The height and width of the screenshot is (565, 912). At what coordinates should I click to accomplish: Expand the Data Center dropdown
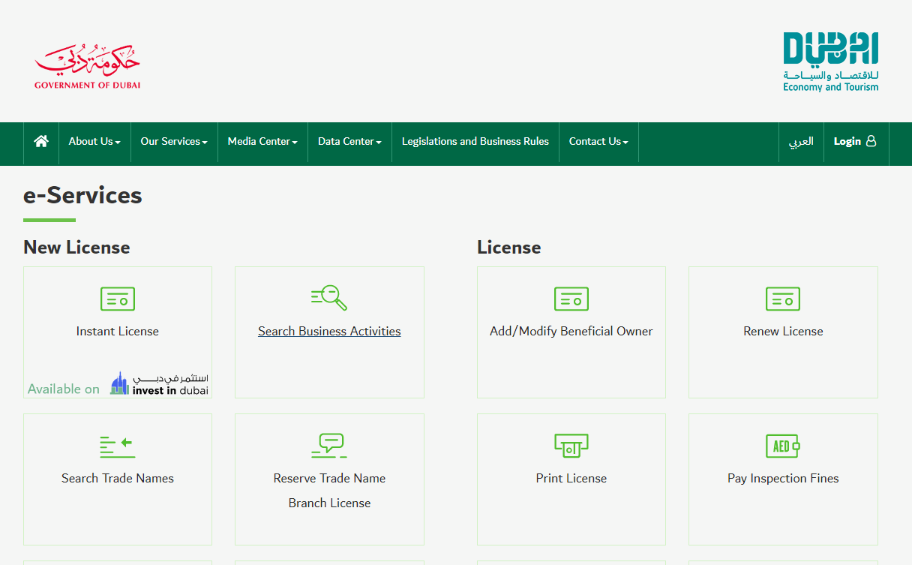pos(349,141)
